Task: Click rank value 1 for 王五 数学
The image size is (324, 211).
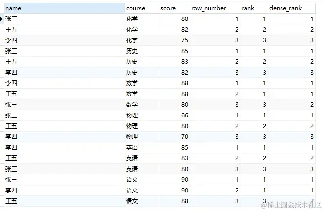Action: pos(254,94)
